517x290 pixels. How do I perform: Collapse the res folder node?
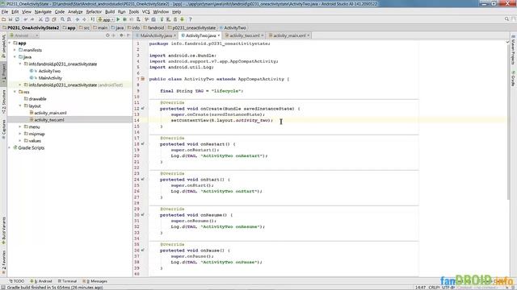(x=15, y=92)
